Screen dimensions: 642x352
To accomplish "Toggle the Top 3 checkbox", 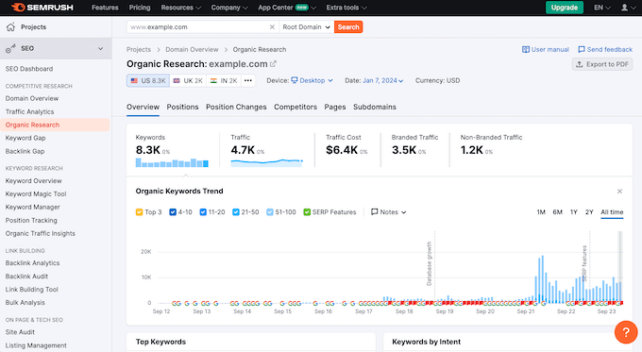I will (139, 212).
